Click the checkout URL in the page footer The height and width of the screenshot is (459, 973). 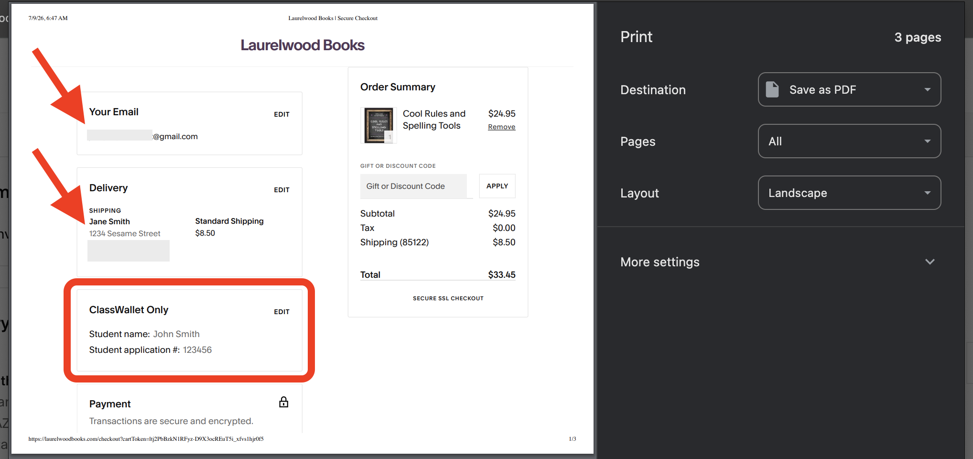[146, 439]
